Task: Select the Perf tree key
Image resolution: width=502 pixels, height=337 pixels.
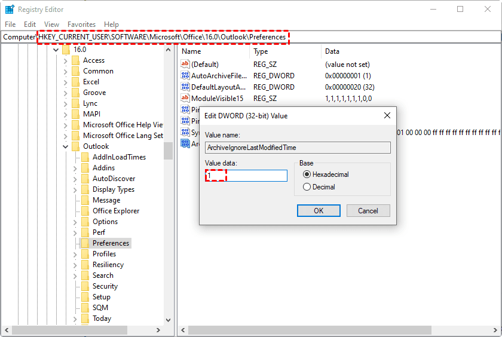Action: point(99,232)
